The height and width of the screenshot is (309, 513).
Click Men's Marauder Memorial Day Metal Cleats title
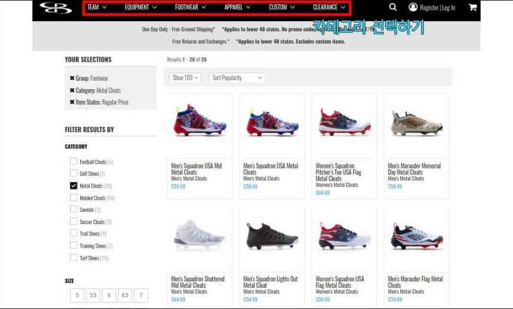pos(414,169)
